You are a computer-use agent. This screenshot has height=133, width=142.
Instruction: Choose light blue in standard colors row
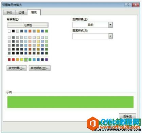(34, 59)
